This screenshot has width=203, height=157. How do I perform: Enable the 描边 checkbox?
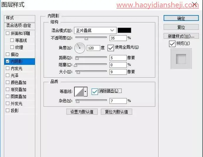click(x=8, y=54)
